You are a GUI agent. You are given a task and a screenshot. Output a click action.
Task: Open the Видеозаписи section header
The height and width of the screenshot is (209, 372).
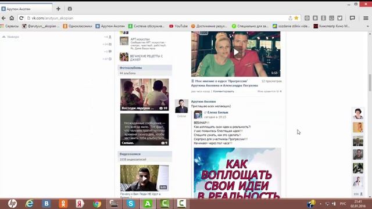pyautogui.click(x=145, y=154)
